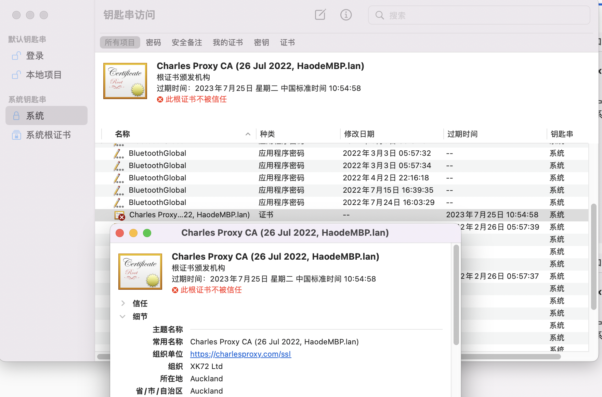Click the untrusted certificate icon in the Charles Proxy row
This screenshot has height=397, width=602.
[120, 215]
